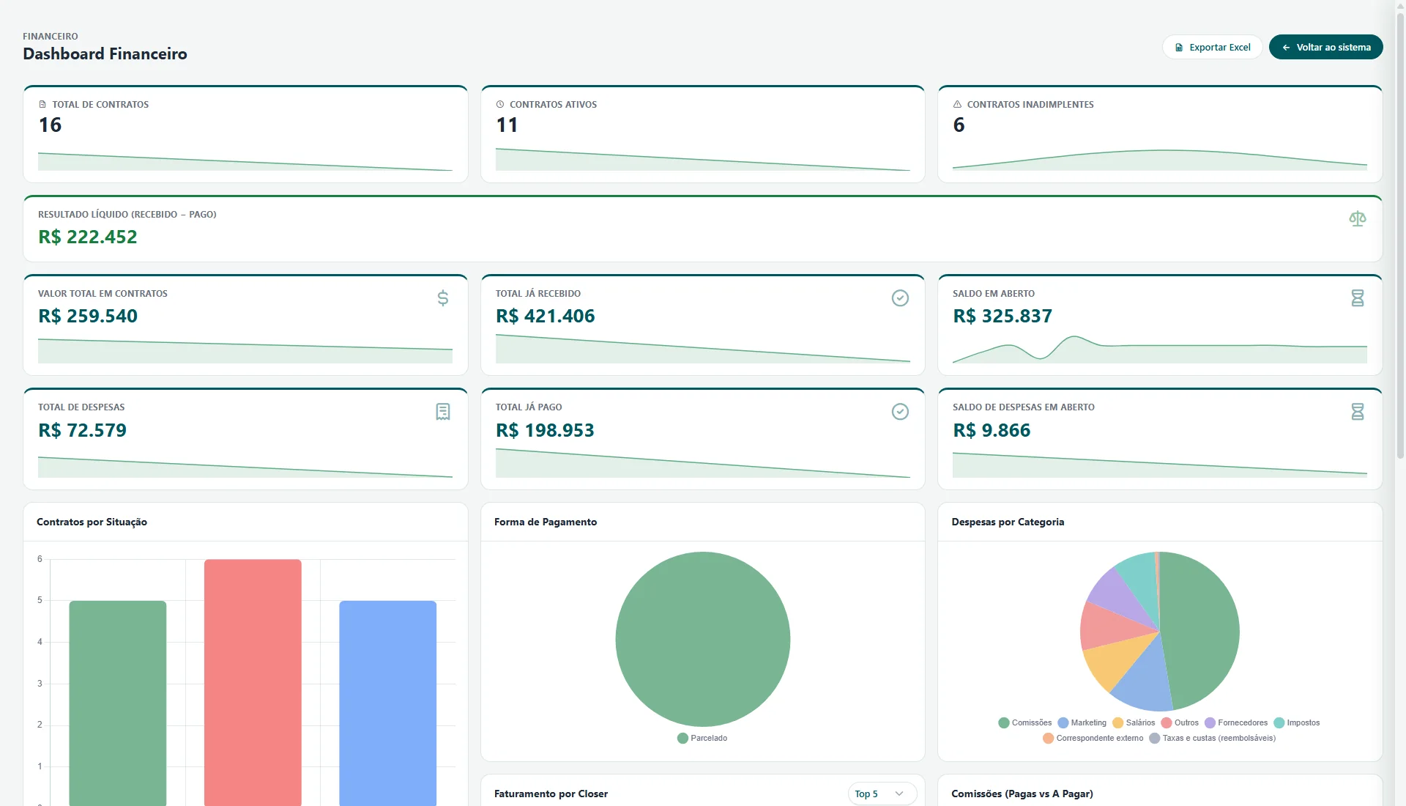Click the red bar in Contratos por Situação chart
This screenshot has width=1406, height=806.
coord(253,682)
